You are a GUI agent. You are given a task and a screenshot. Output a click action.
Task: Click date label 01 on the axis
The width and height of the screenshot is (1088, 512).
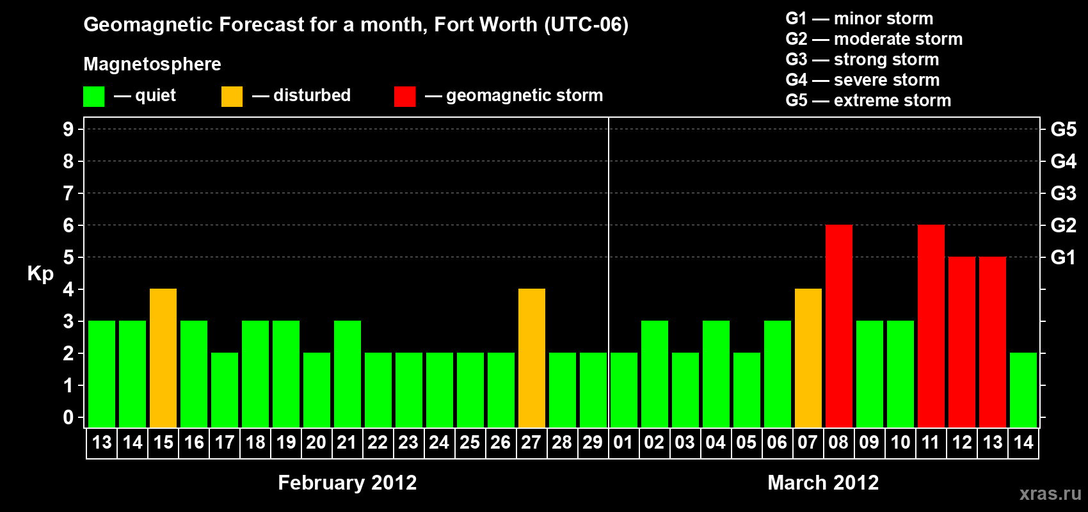point(623,442)
